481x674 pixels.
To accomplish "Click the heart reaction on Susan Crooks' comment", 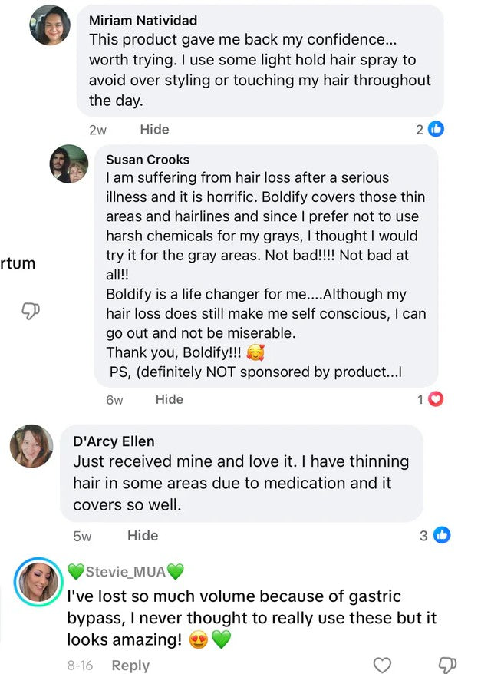I will pyautogui.click(x=437, y=399).
